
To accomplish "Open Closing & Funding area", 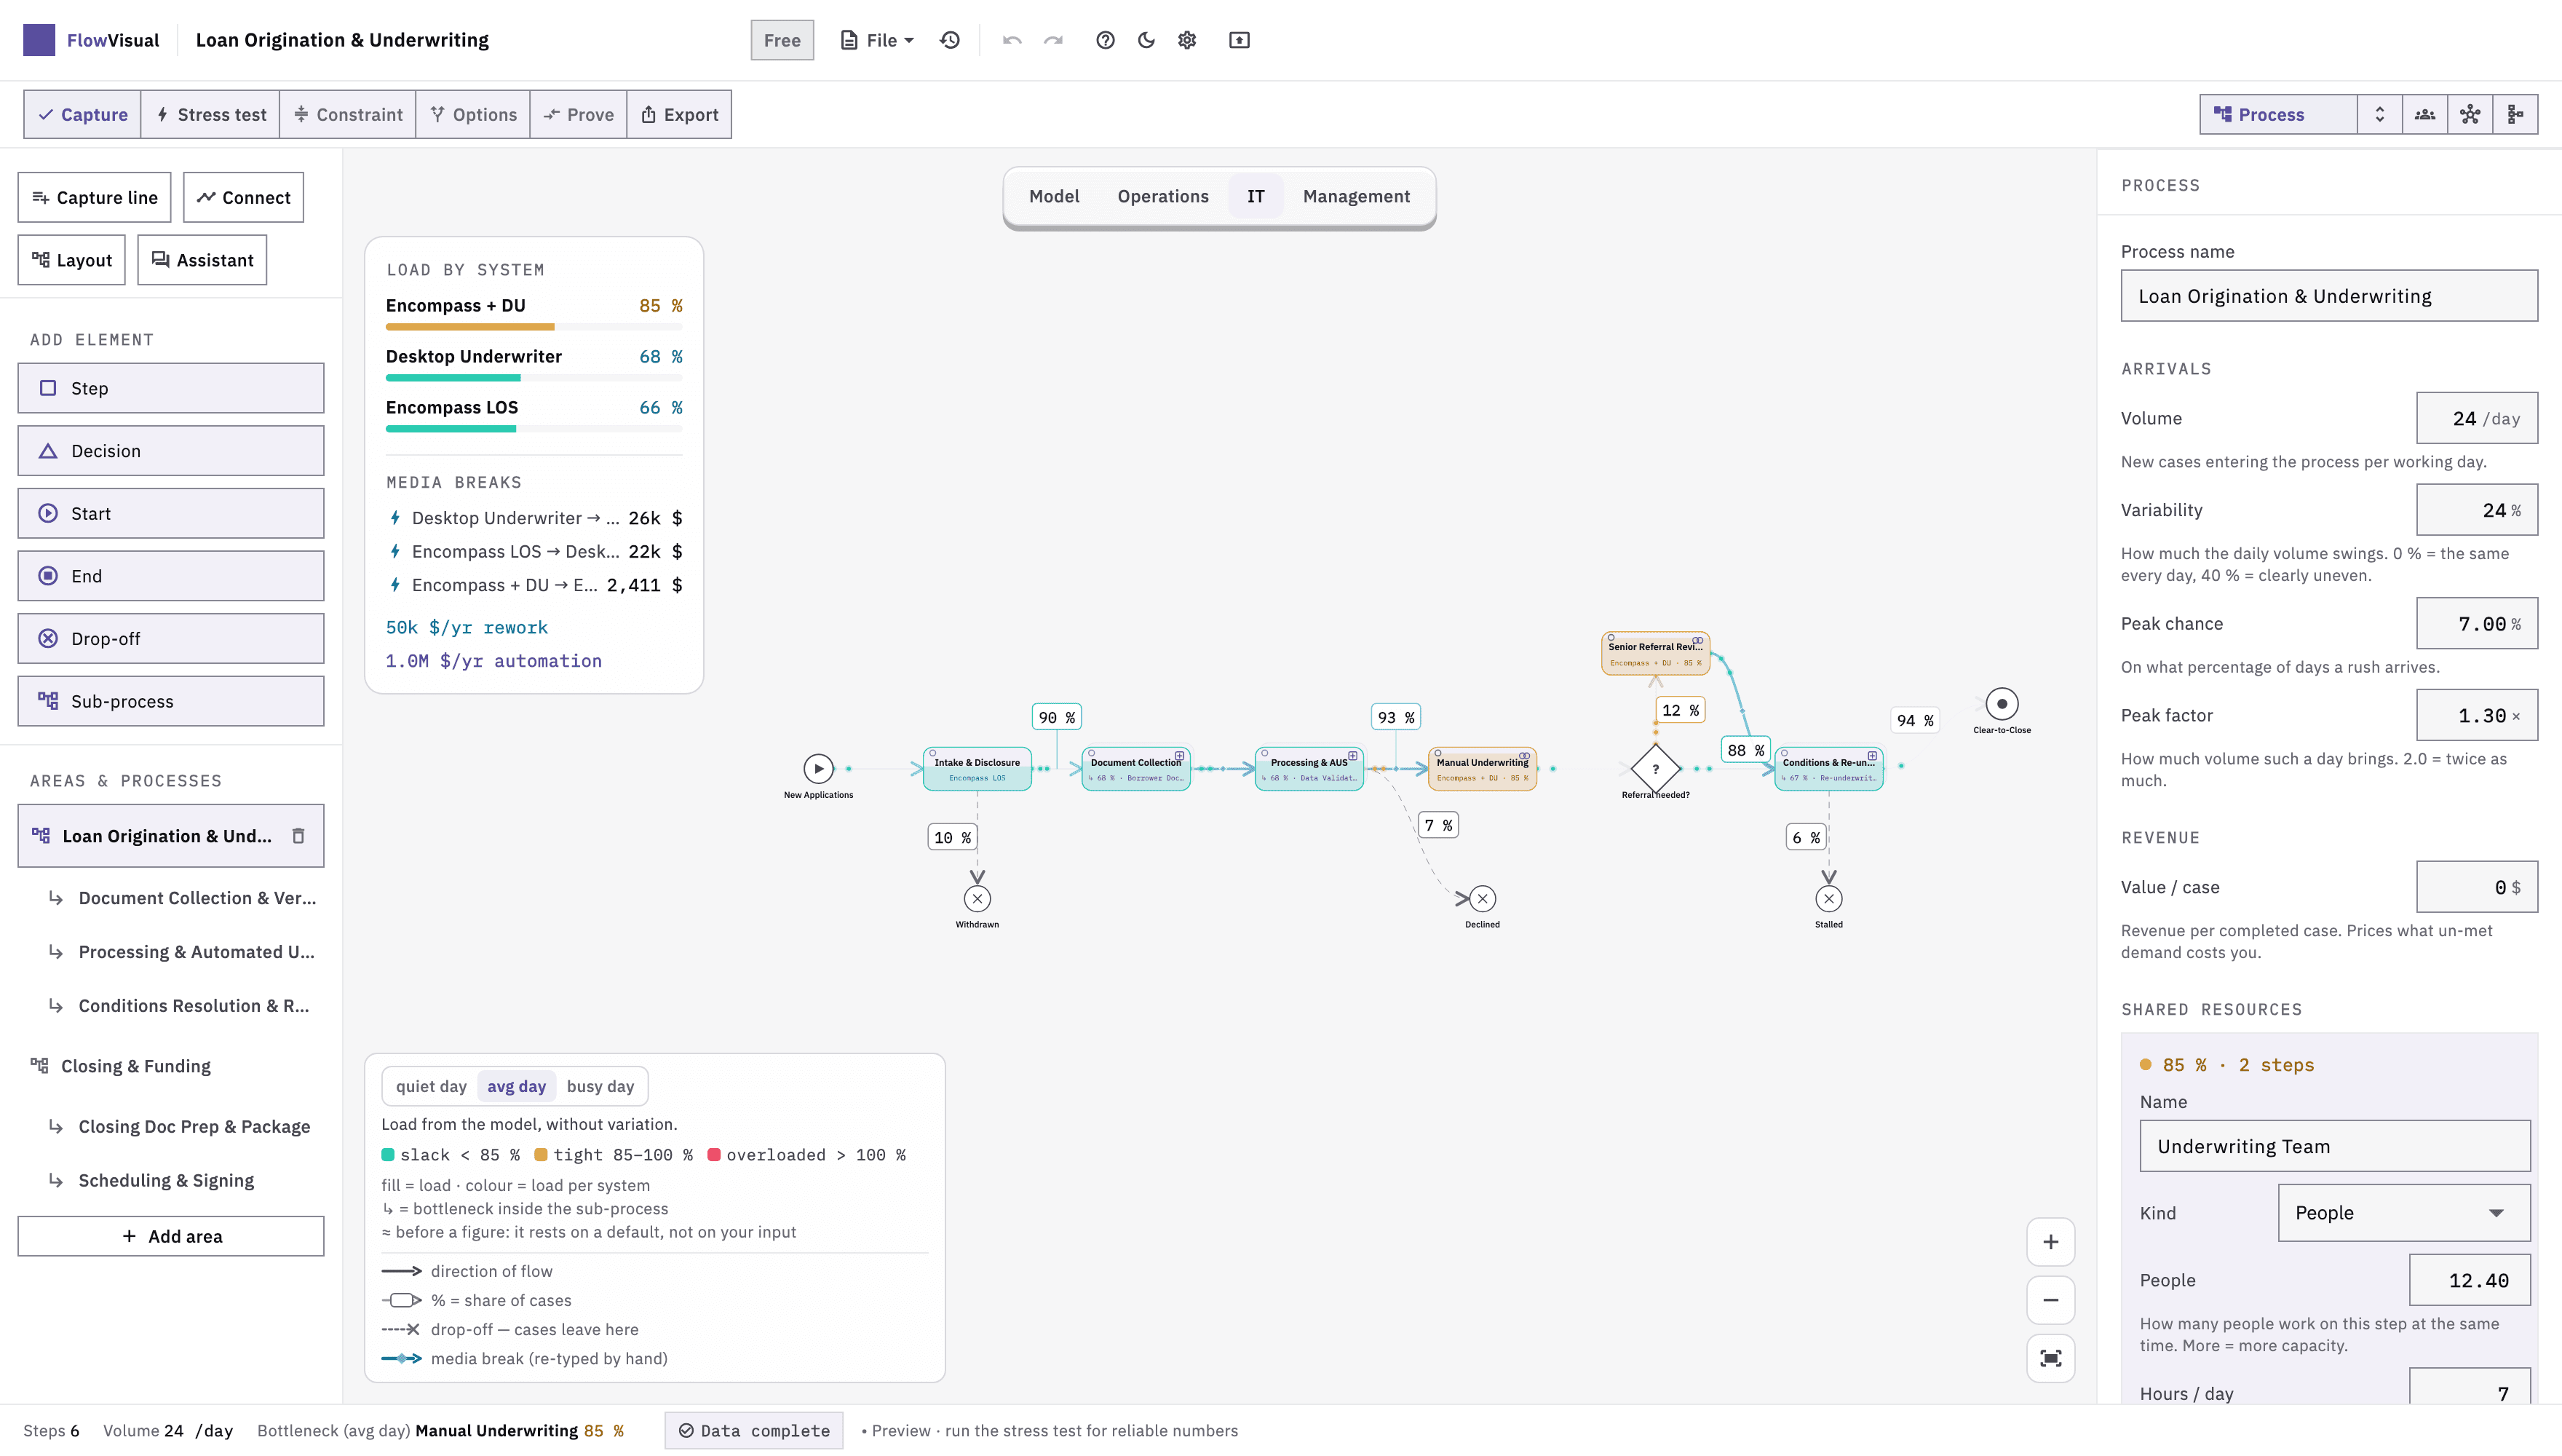I will tap(136, 1066).
